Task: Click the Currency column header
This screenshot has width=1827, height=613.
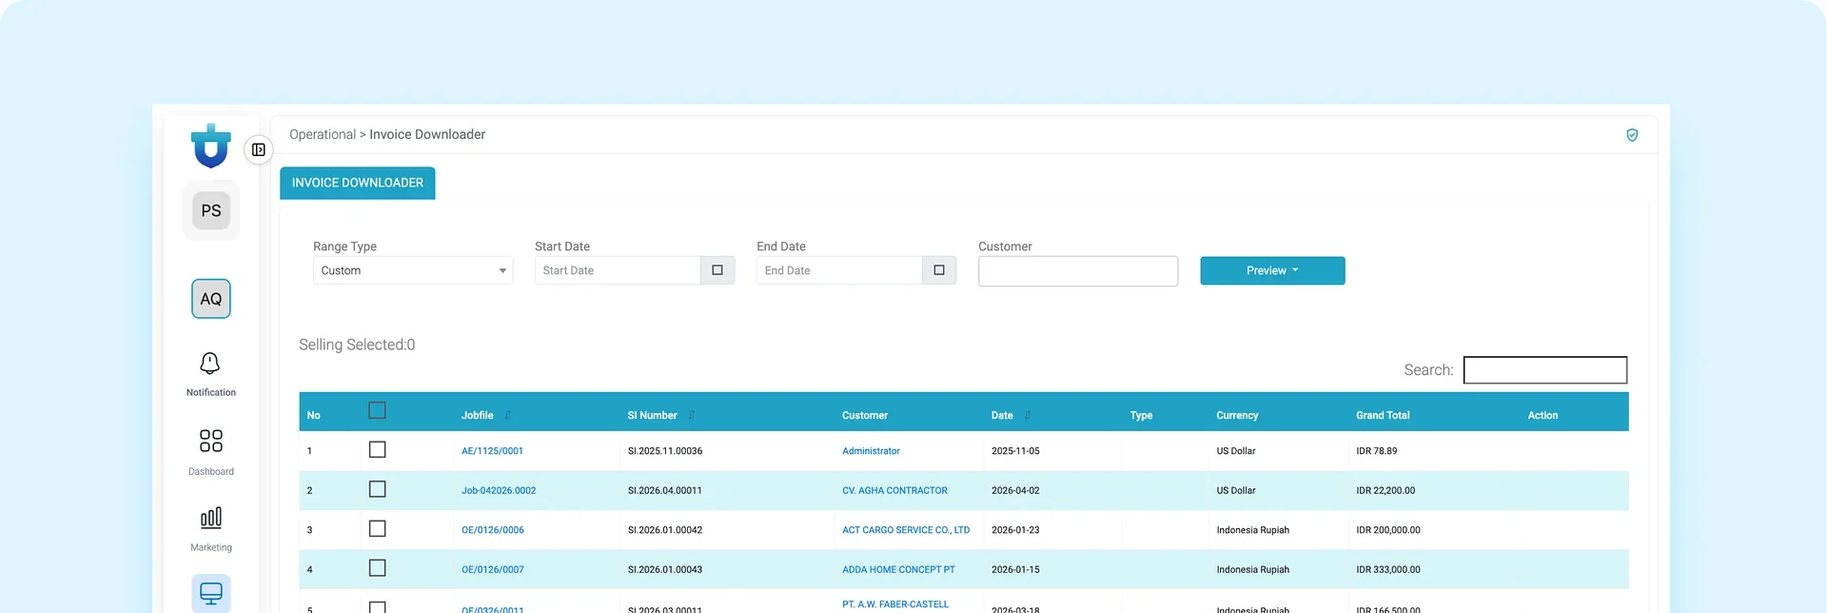Action: click(x=1237, y=415)
